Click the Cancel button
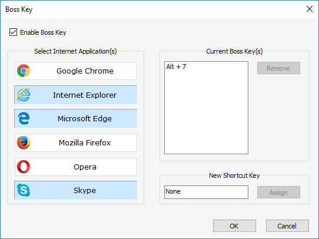Image resolution: width=319 pixels, height=239 pixels. coord(287,226)
